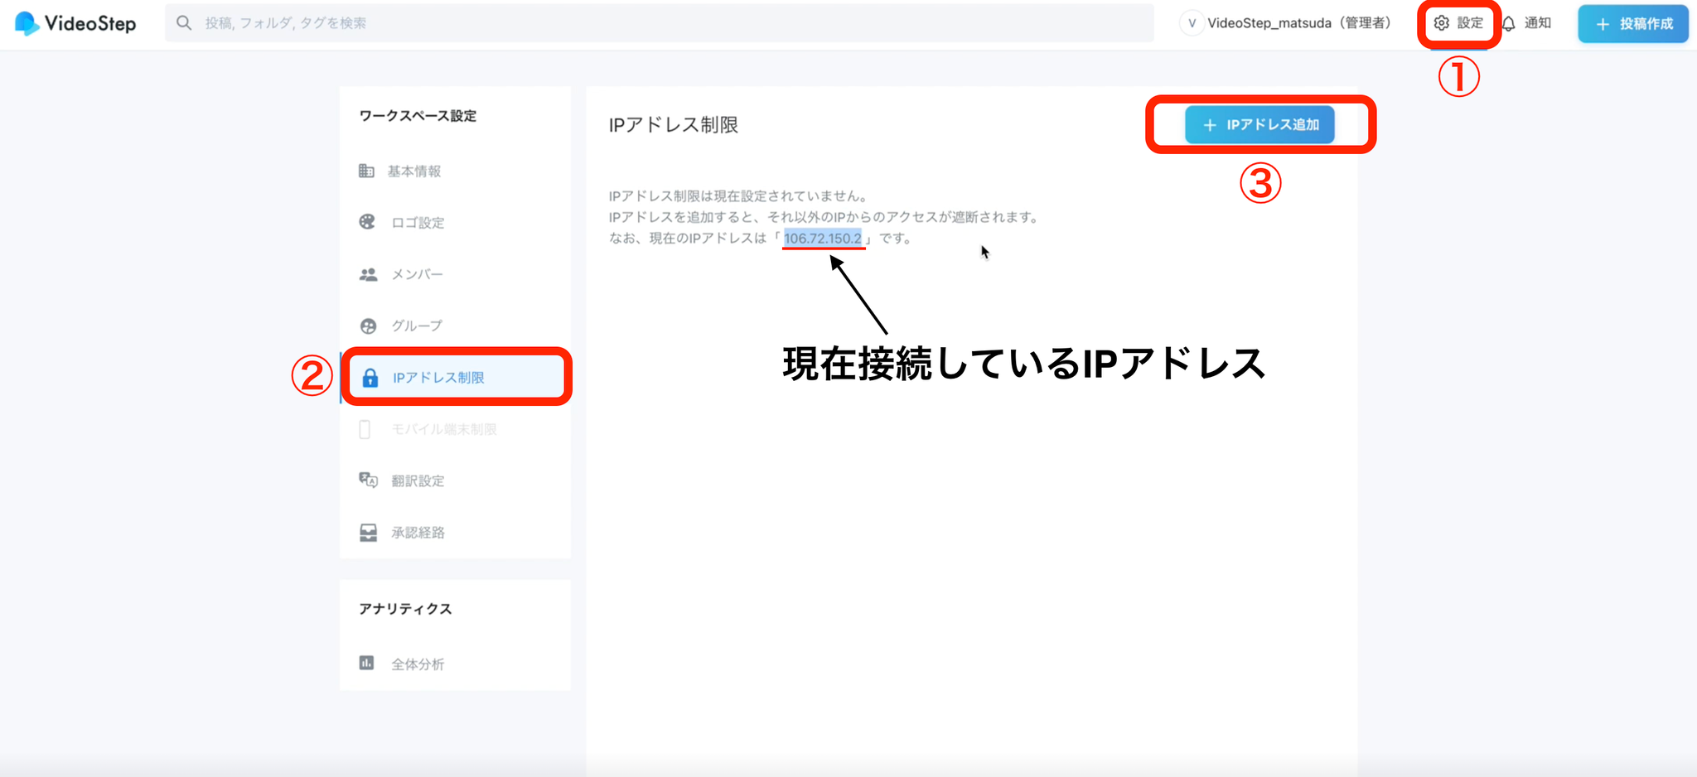Click the search magnifier icon

pyautogui.click(x=184, y=23)
